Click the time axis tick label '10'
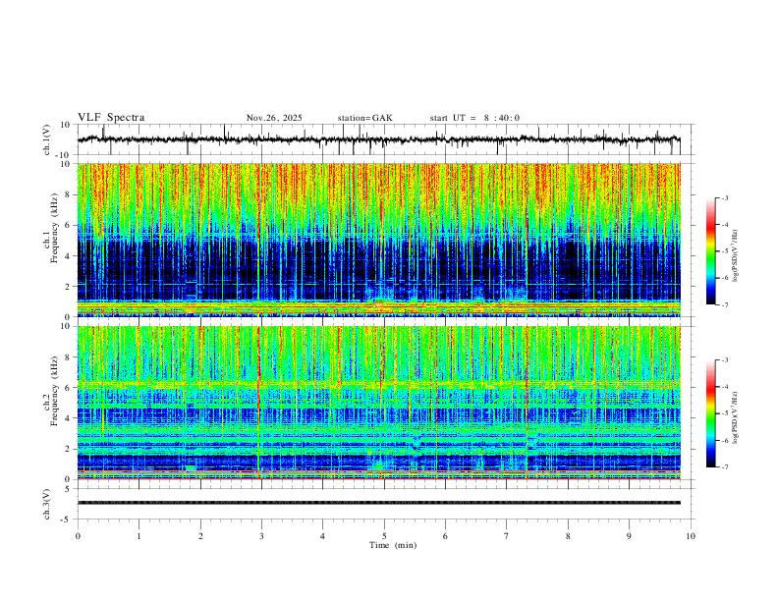The image size is (778, 601). point(691,536)
